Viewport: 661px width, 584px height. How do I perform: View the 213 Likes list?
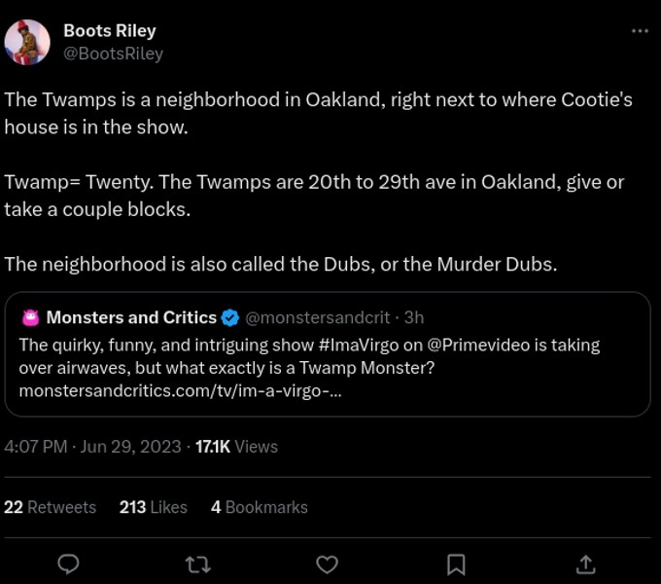(x=154, y=507)
